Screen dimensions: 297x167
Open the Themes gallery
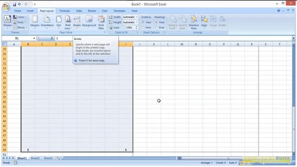tap(7, 22)
